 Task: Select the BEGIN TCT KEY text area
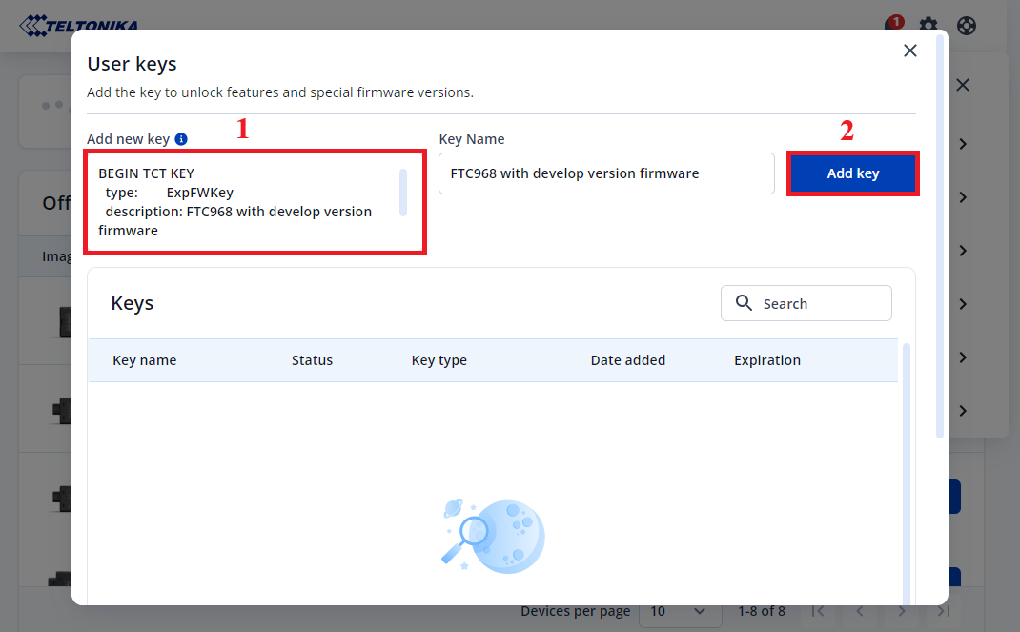click(255, 202)
